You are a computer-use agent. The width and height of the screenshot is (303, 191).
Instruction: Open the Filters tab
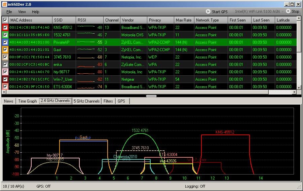coord(108,101)
